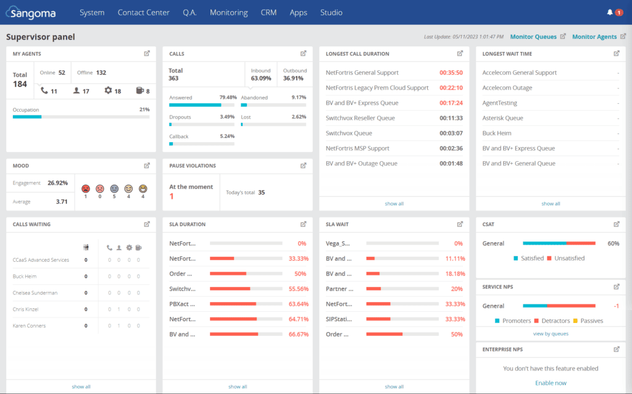Open the Monitoring menu
This screenshot has height=394, width=632.
tap(228, 12)
